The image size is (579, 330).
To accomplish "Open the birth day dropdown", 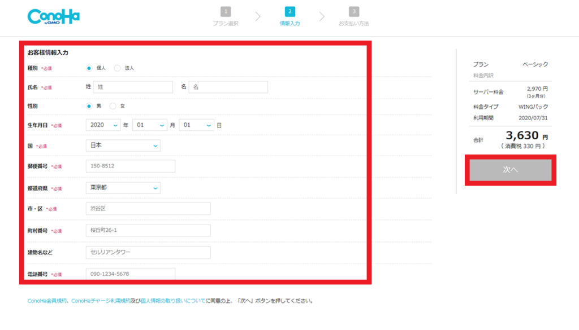I will (x=196, y=125).
